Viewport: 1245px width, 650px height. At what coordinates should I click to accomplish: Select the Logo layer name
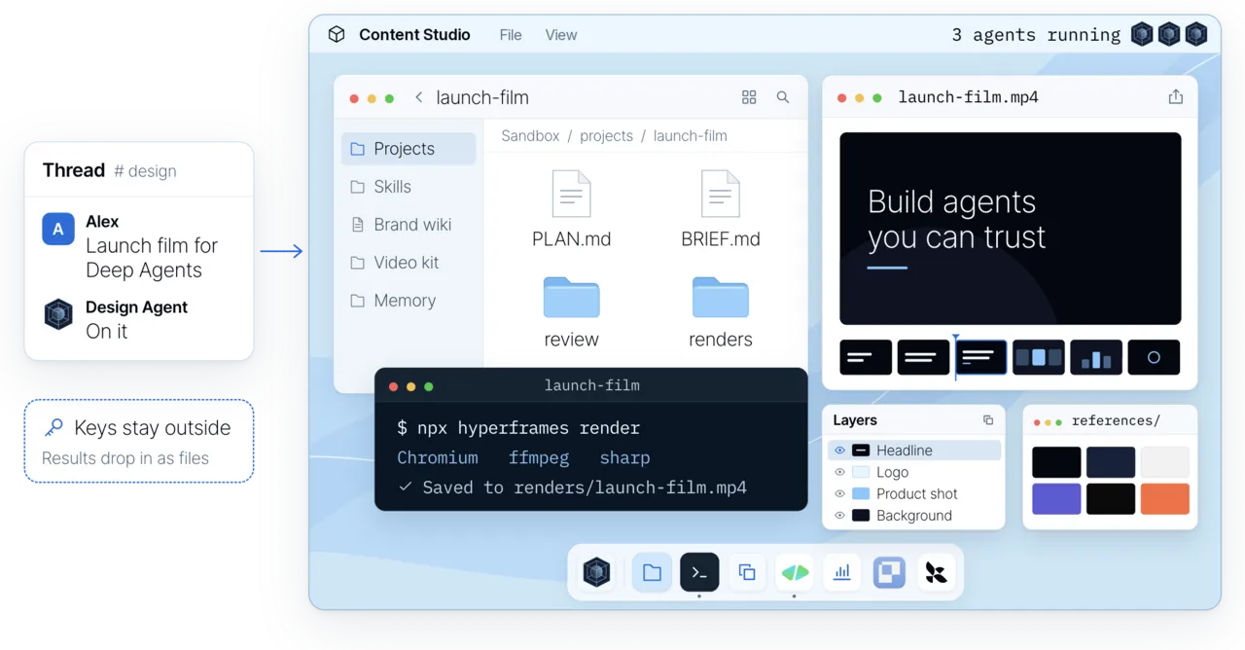[x=892, y=472]
